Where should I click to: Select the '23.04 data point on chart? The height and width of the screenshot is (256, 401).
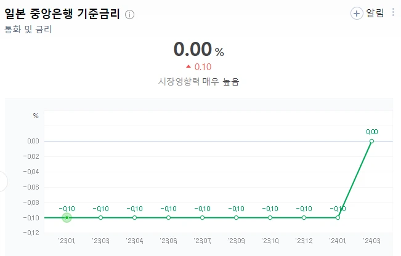134,218
